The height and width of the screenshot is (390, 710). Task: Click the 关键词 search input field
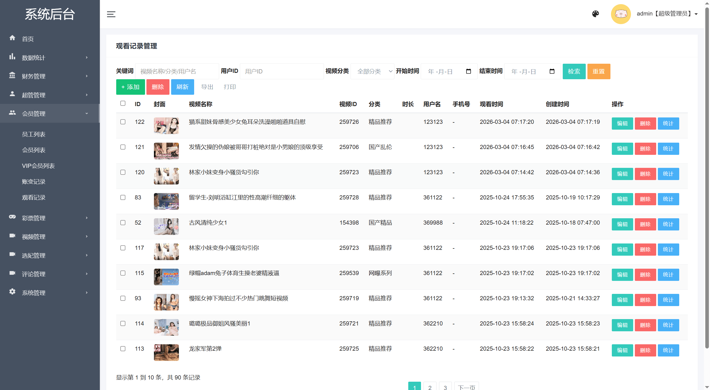click(177, 71)
